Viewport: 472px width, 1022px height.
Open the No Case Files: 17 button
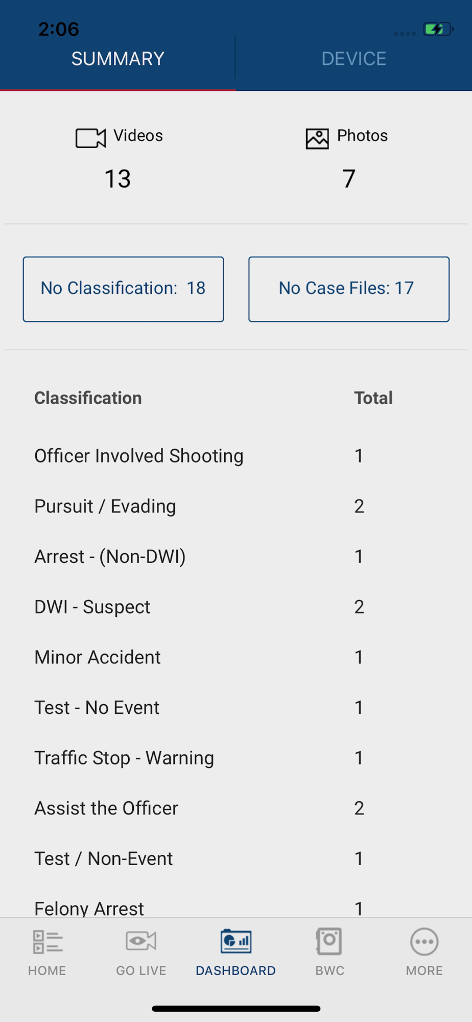point(349,289)
